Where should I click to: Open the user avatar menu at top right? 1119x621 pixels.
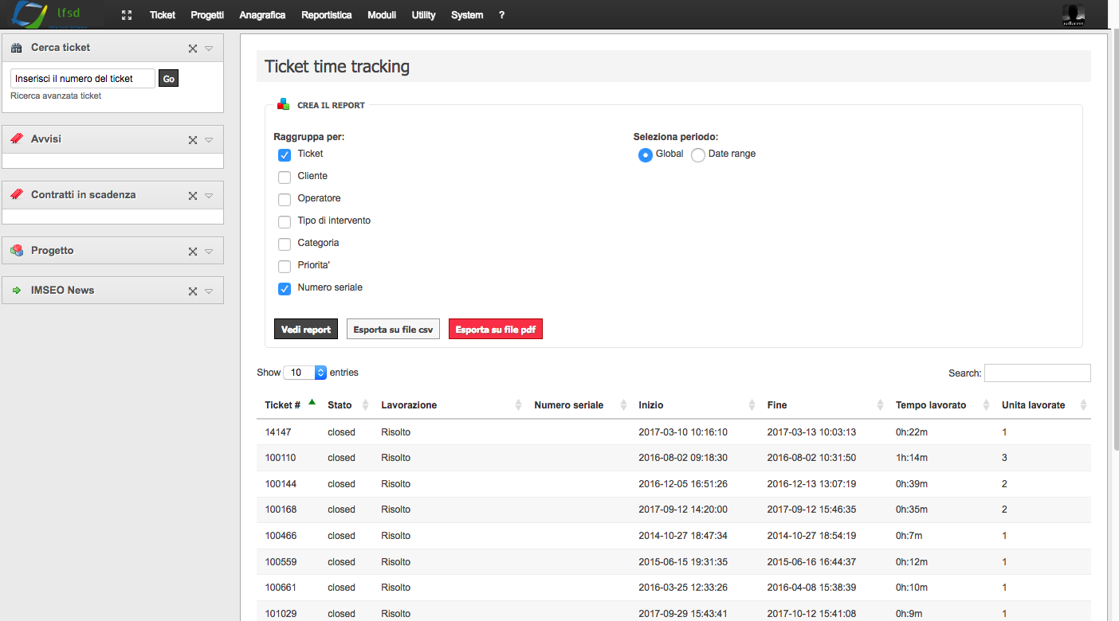(x=1072, y=14)
